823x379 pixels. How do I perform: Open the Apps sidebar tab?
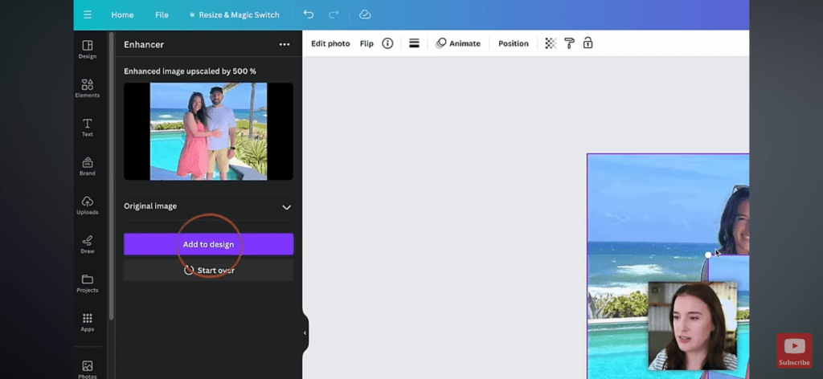pyautogui.click(x=88, y=322)
